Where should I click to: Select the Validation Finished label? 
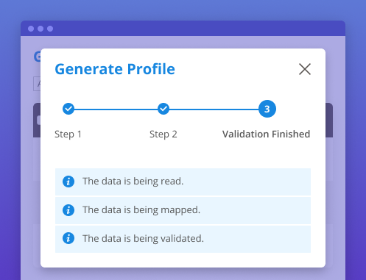(x=266, y=134)
